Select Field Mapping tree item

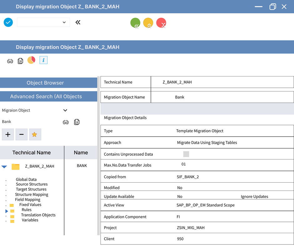click(x=28, y=200)
